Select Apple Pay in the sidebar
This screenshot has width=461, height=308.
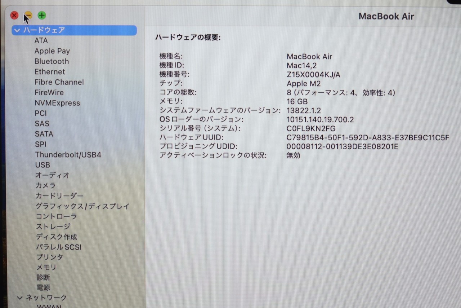(52, 51)
